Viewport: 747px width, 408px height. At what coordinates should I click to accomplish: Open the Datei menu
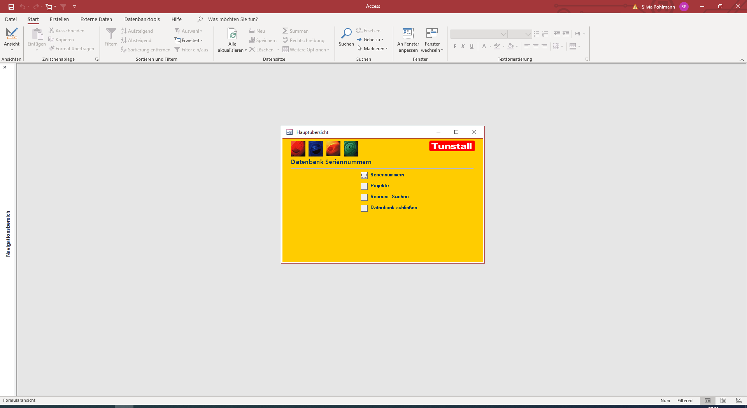click(11, 19)
